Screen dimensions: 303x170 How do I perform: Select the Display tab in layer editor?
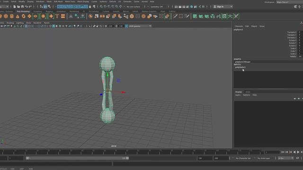pyautogui.click(x=239, y=92)
